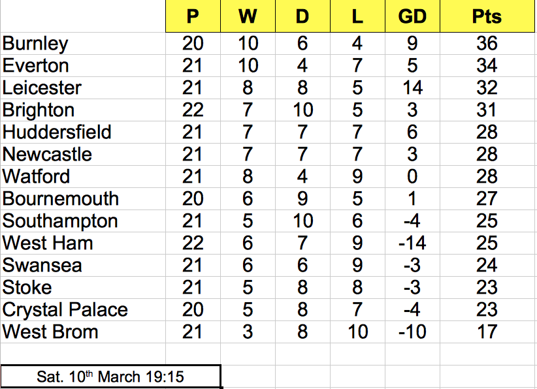Click the Newcastle team cell
This screenshot has width=537, height=389.
coord(83,154)
